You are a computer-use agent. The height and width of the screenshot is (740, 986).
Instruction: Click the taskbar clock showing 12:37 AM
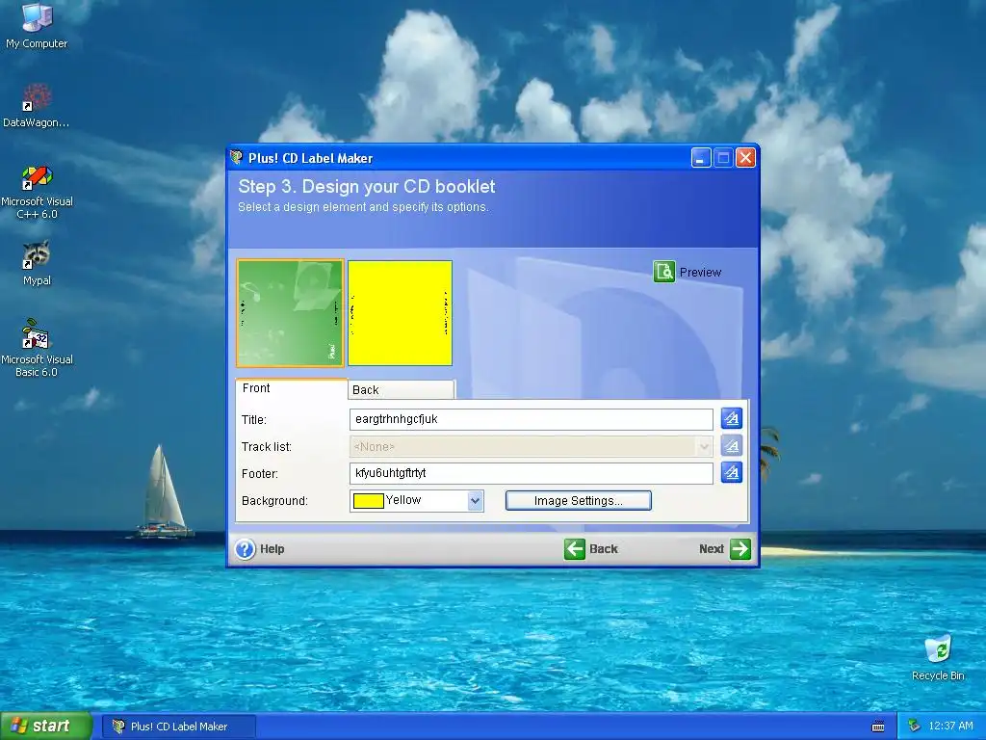coord(950,726)
